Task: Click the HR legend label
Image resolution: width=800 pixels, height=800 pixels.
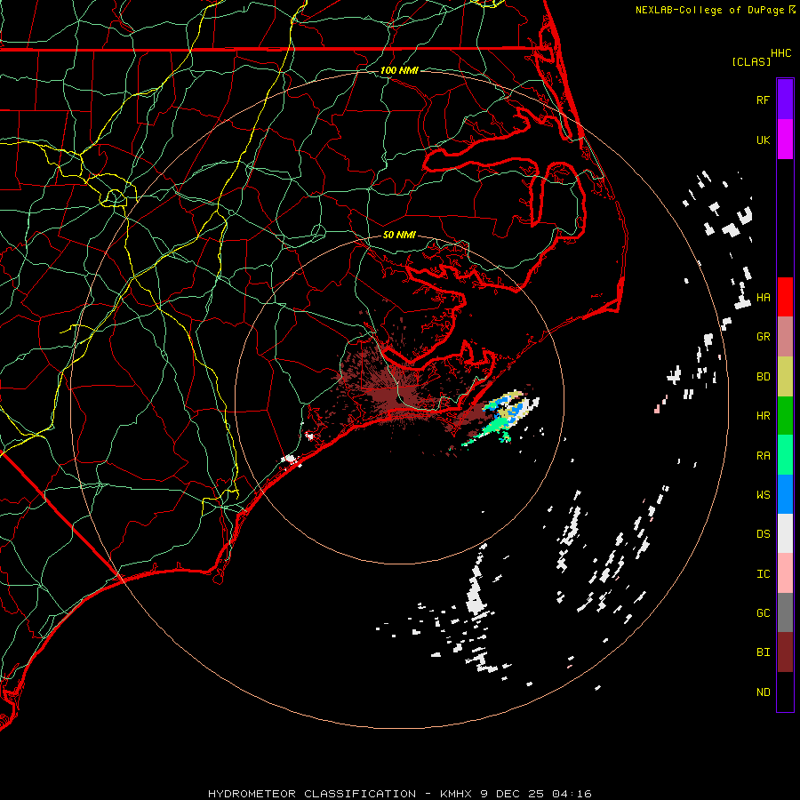Action: tap(763, 416)
